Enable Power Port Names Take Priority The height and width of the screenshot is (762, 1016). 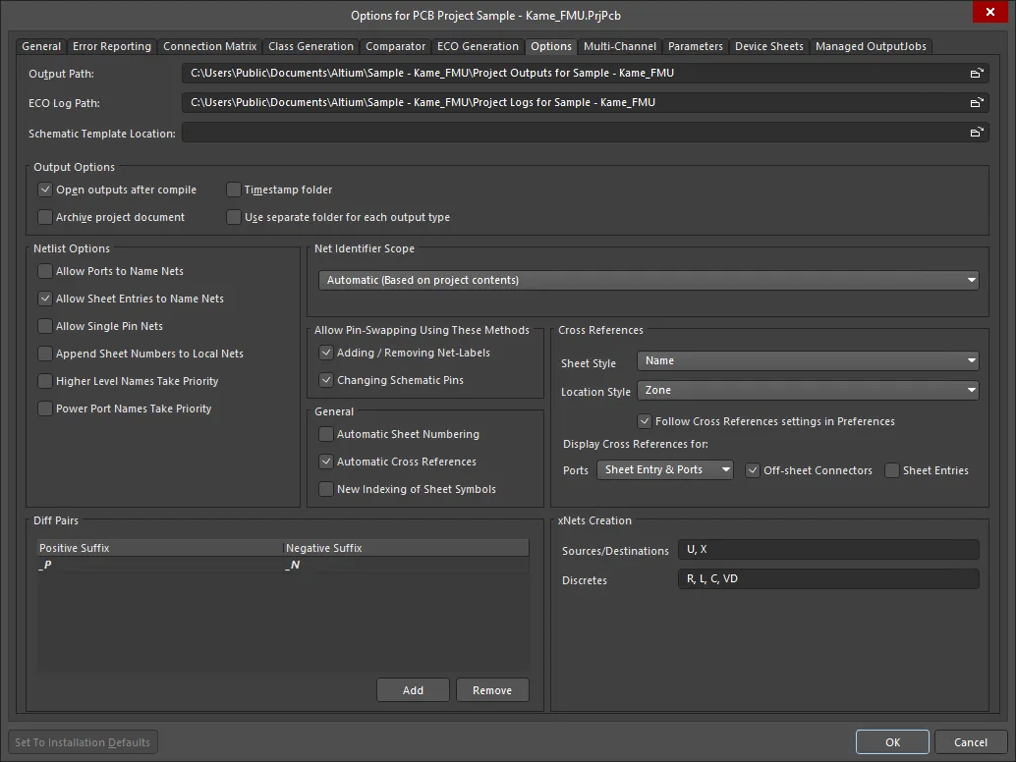pyautogui.click(x=45, y=408)
